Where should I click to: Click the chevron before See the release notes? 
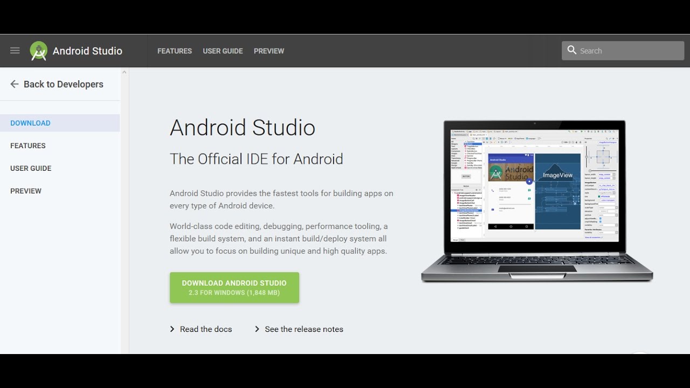point(257,329)
